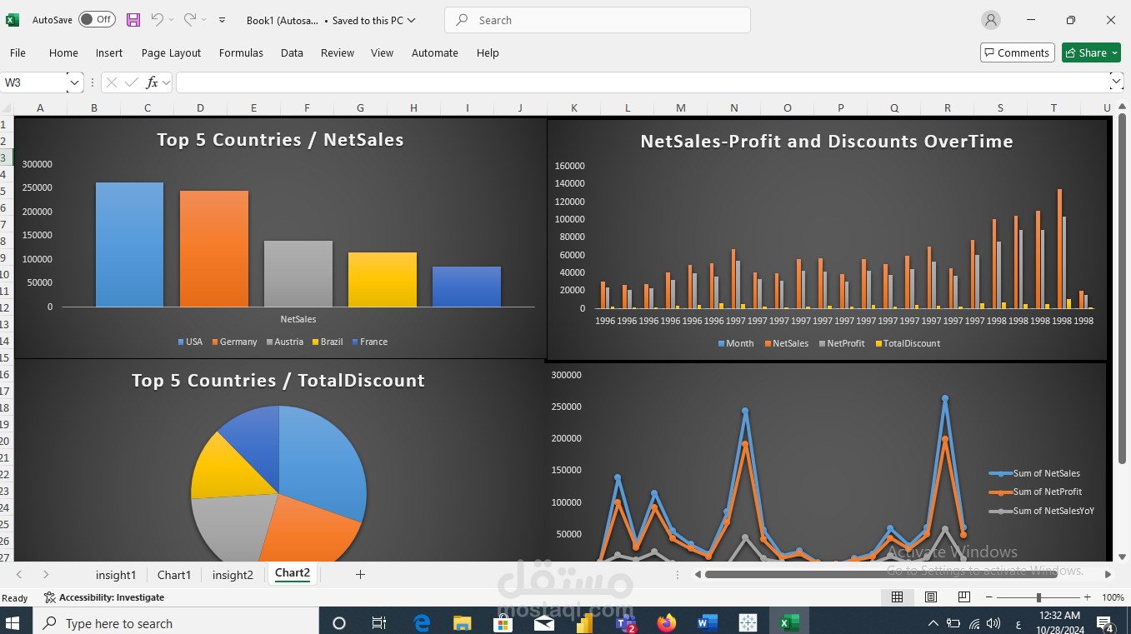The image size is (1131, 634).
Task: Open the Automate tab
Action: pos(435,52)
